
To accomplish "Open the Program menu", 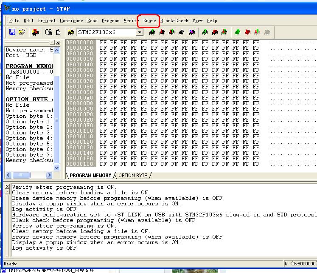I will (110, 21).
